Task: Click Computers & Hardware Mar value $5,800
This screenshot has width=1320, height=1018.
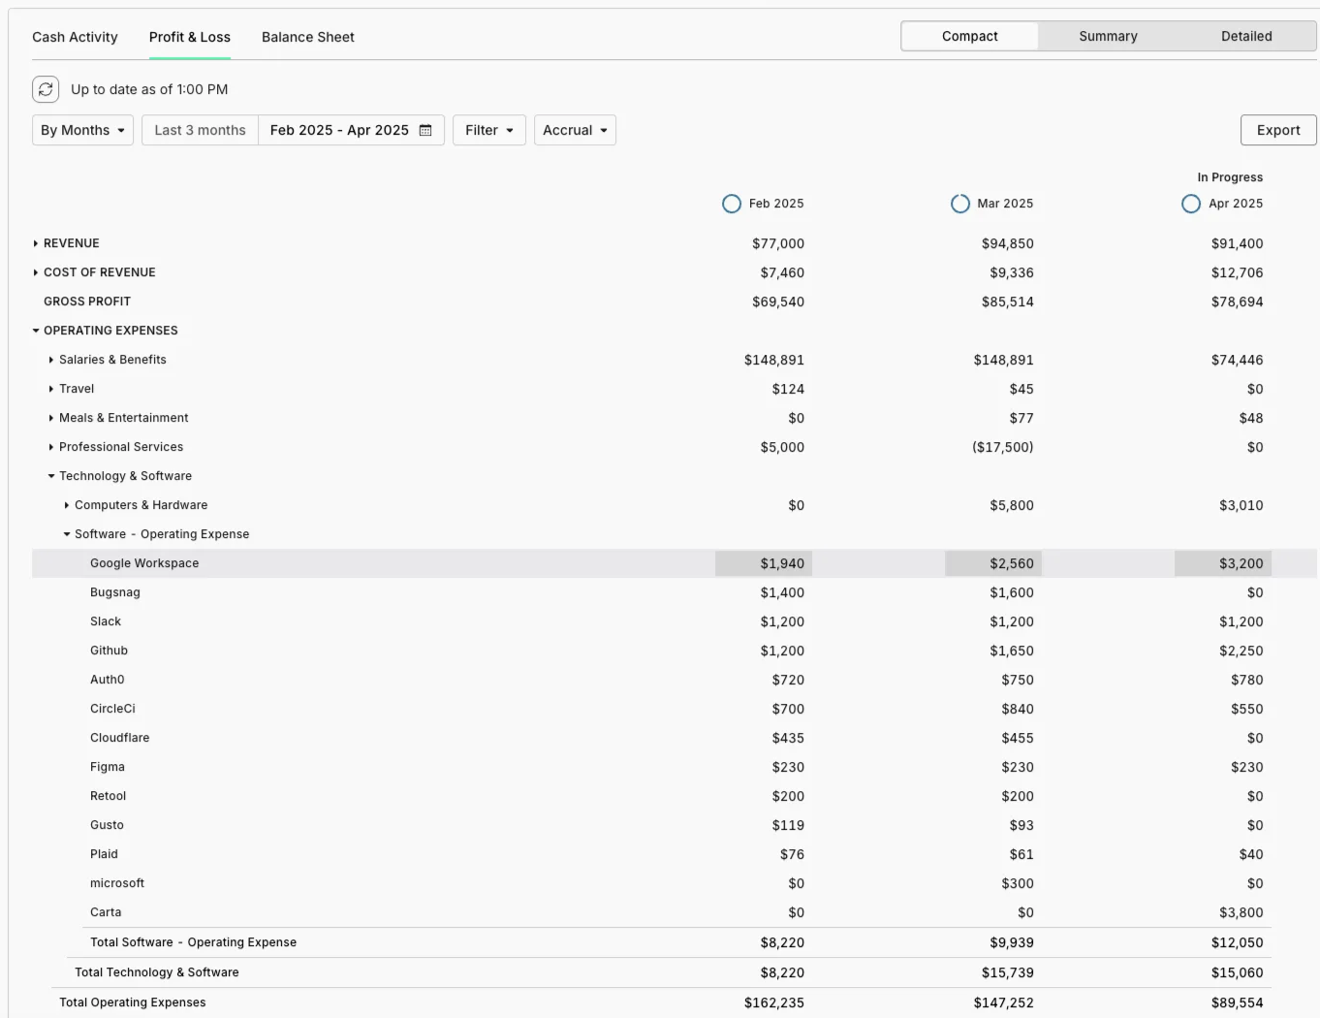Action: tap(1012, 505)
